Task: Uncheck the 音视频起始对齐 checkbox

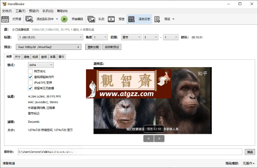Action: point(30,77)
